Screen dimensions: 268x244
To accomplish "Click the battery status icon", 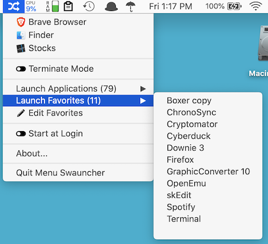I will pos(234,7).
